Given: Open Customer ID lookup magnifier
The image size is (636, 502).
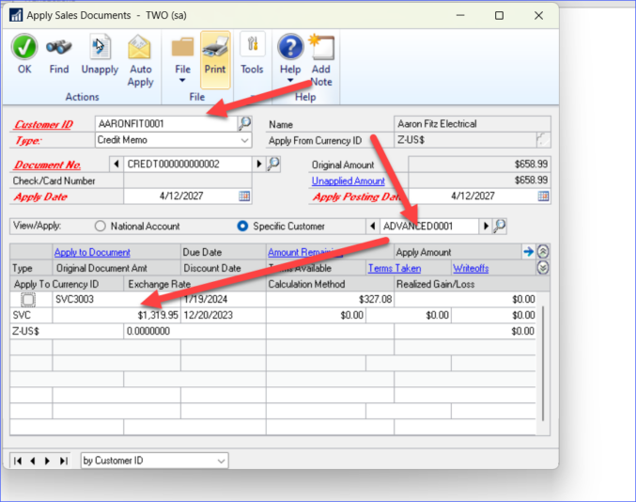Looking at the screenshot, I should coord(244,123).
